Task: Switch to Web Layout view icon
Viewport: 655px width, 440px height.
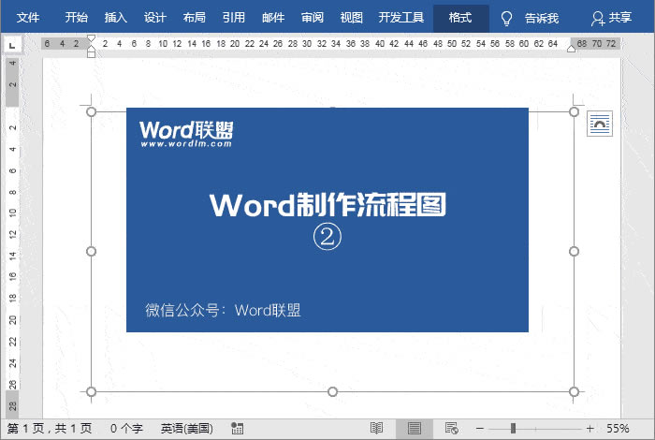Action: click(x=451, y=428)
